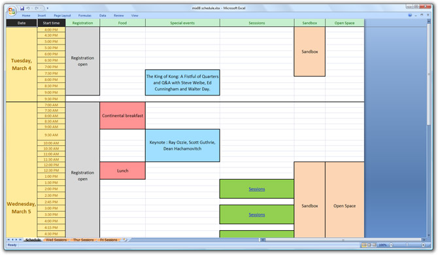Viewport: 438px width, 255px height.
Task: Click the horizontal scrollbar right arrow
Action: pyautogui.click(x=424, y=240)
